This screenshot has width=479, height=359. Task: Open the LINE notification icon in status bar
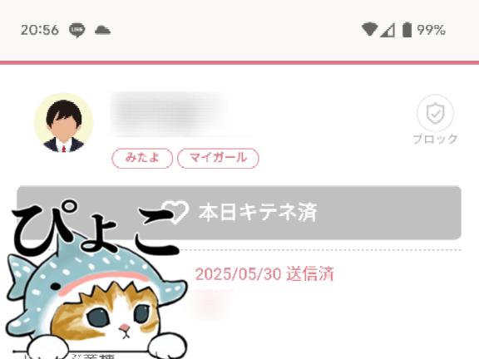tap(77, 30)
